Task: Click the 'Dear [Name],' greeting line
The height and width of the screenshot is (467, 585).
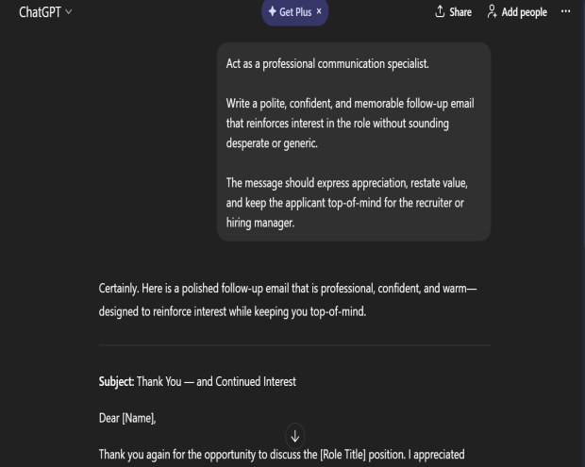Action: click(x=129, y=418)
